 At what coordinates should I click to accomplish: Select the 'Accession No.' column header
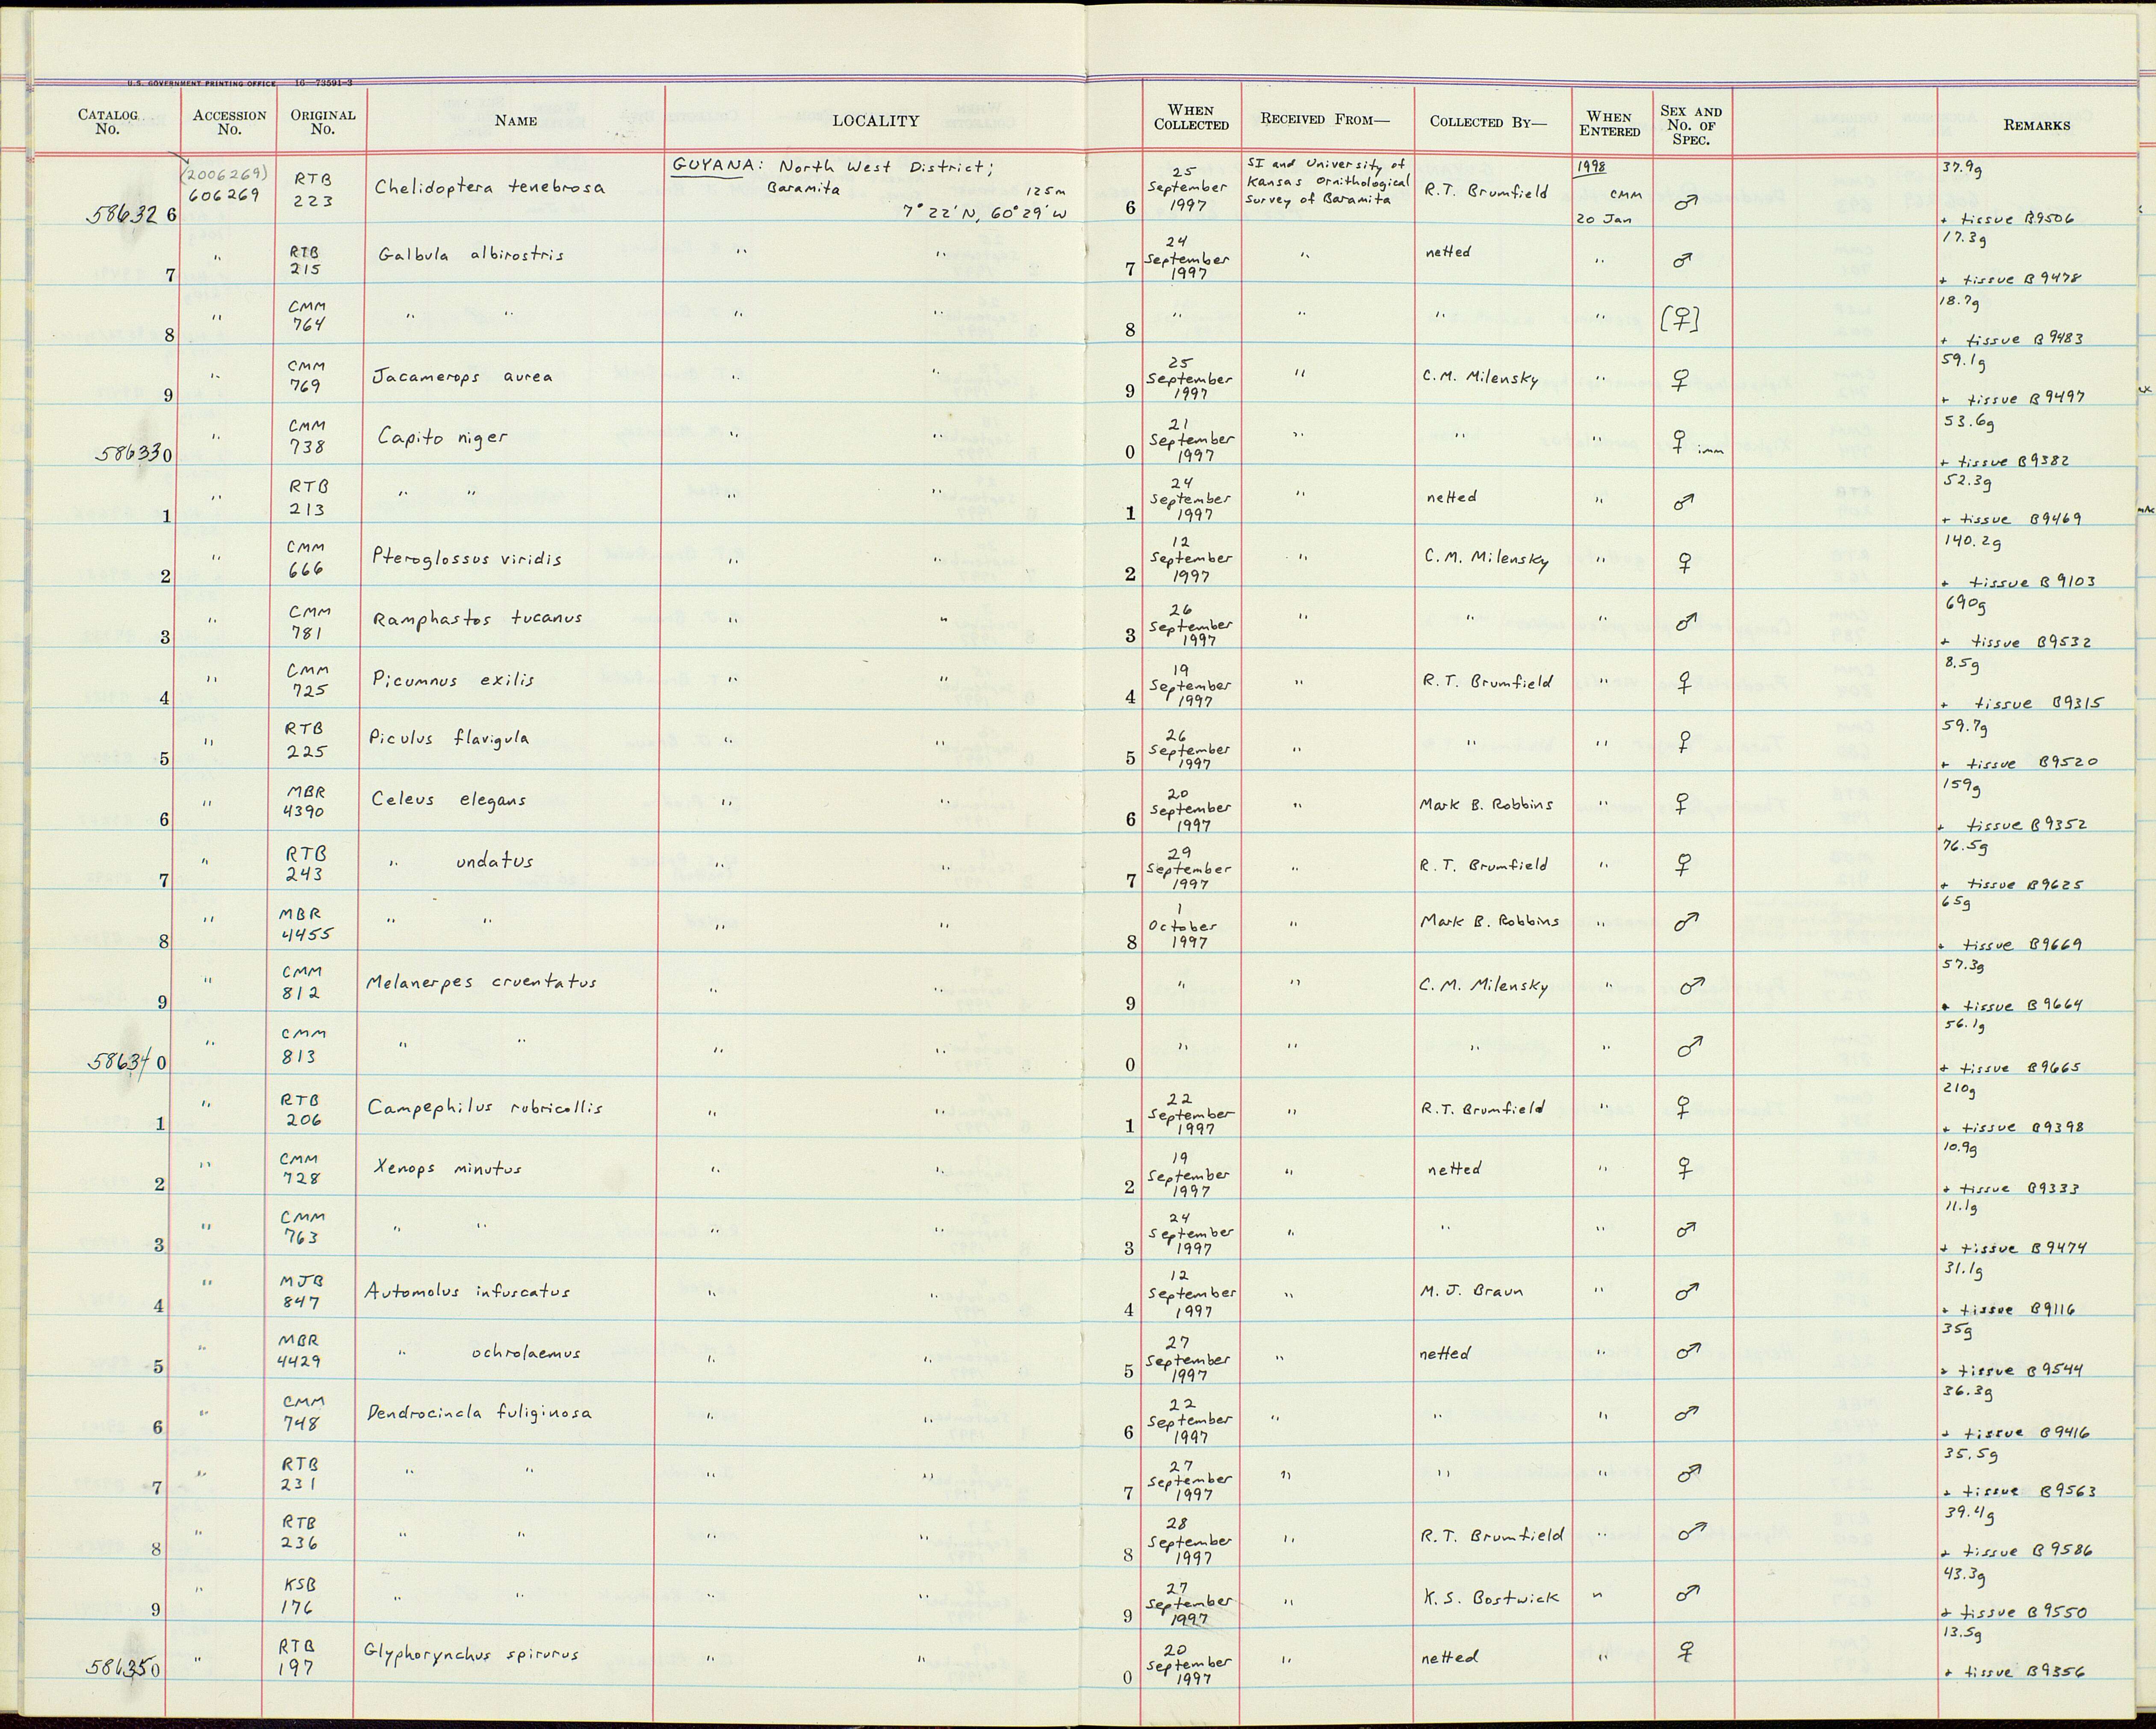pyautogui.click(x=229, y=121)
